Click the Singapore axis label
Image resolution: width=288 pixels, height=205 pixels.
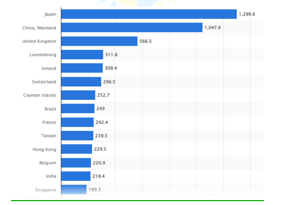click(x=46, y=190)
